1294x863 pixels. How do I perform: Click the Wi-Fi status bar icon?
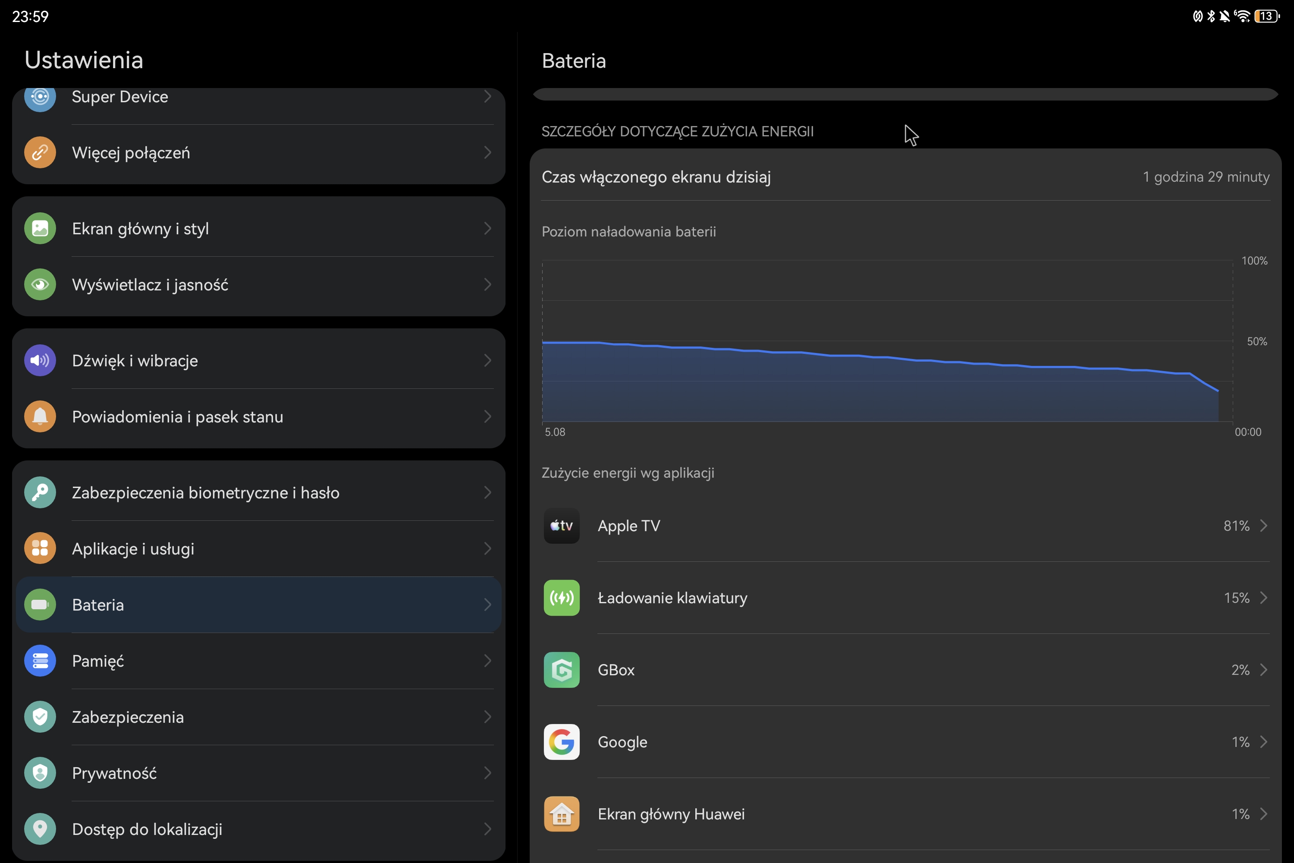(1242, 16)
